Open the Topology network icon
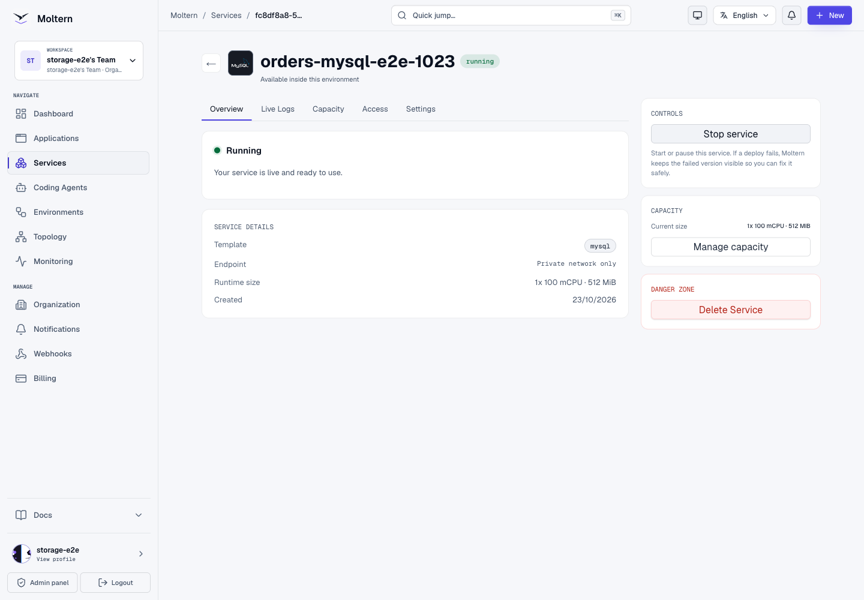Image resolution: width=864 pixels, height=600 pixels. [x=21, y=237]
